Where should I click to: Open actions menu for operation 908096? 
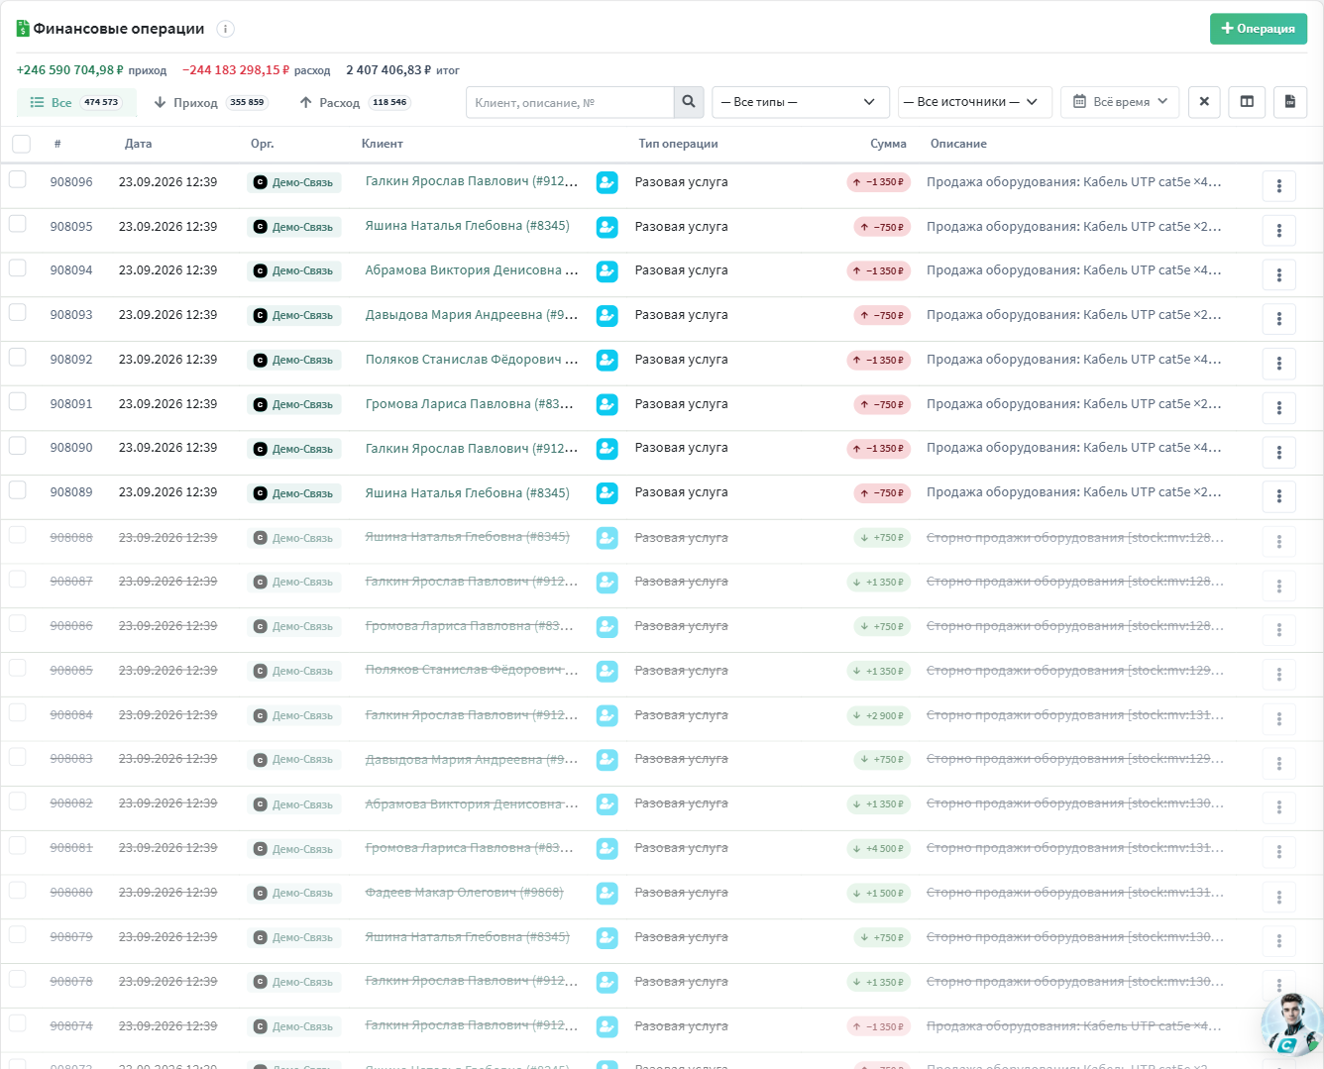point(1279,186)
